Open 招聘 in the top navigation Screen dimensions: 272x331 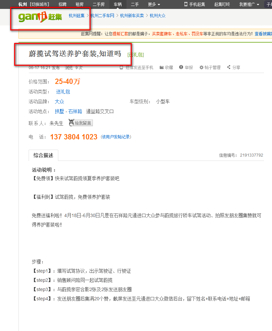click(x=62, y=4)
